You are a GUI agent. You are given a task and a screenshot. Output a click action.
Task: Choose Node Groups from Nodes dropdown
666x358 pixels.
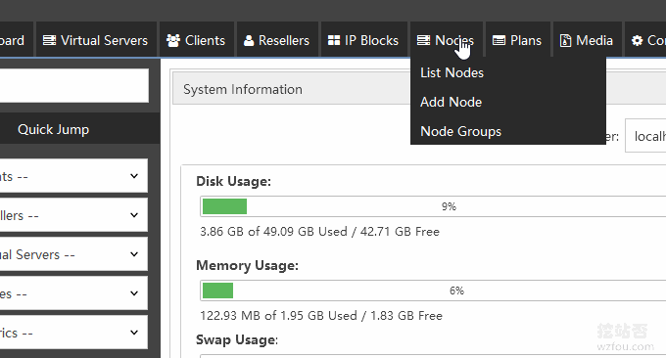point(461,131)
